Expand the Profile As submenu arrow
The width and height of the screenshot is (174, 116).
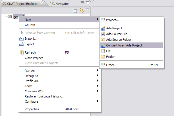[x=98, y=80]
